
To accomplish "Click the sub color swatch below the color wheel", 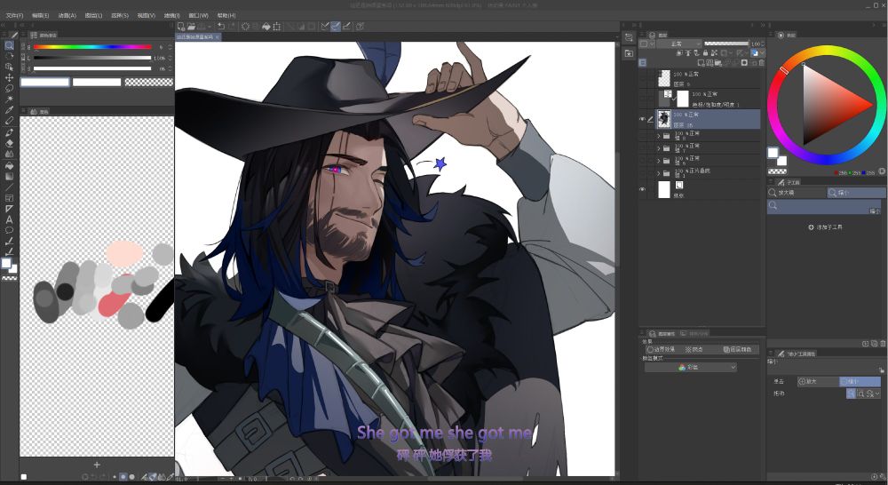I will point(781,161).
